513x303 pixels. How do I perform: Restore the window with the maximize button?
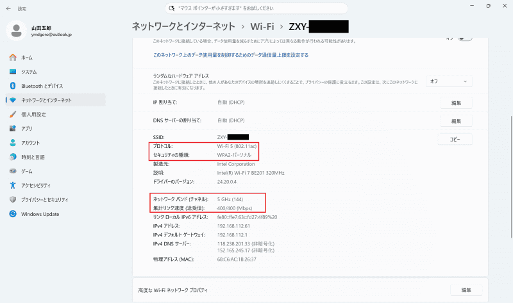(x=488, y=6)
